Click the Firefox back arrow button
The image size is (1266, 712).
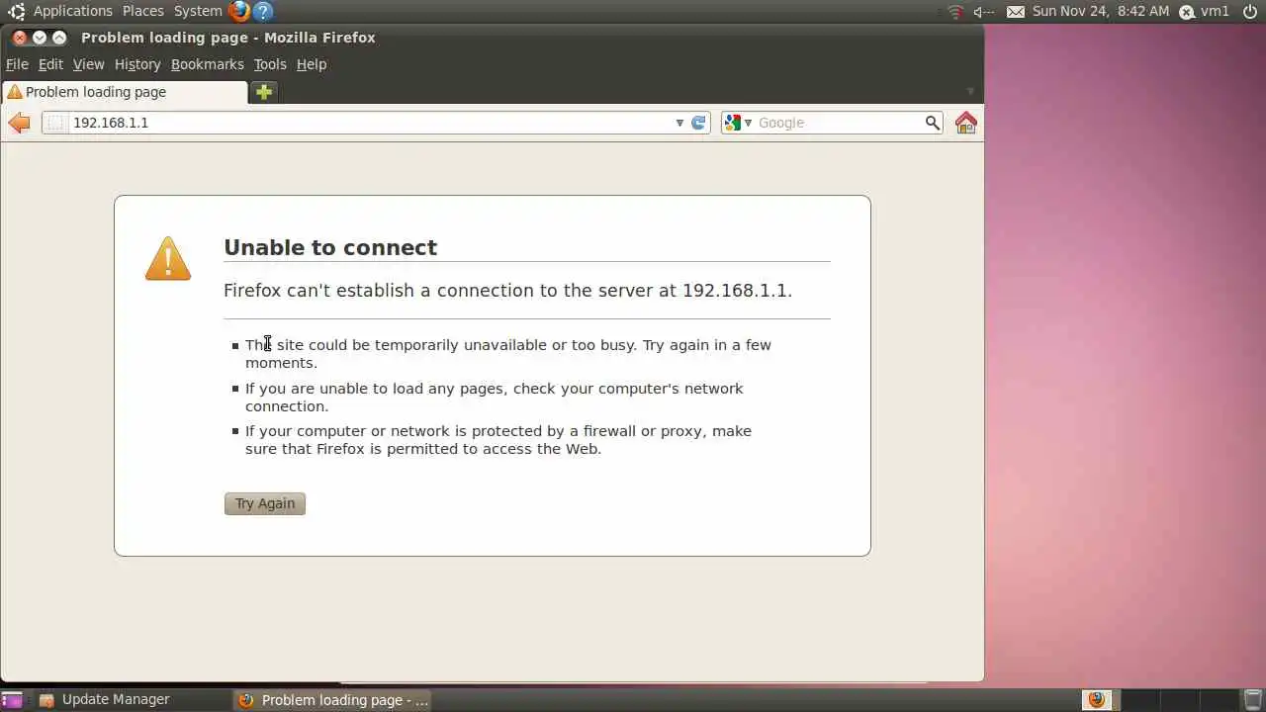coord(19,123)
